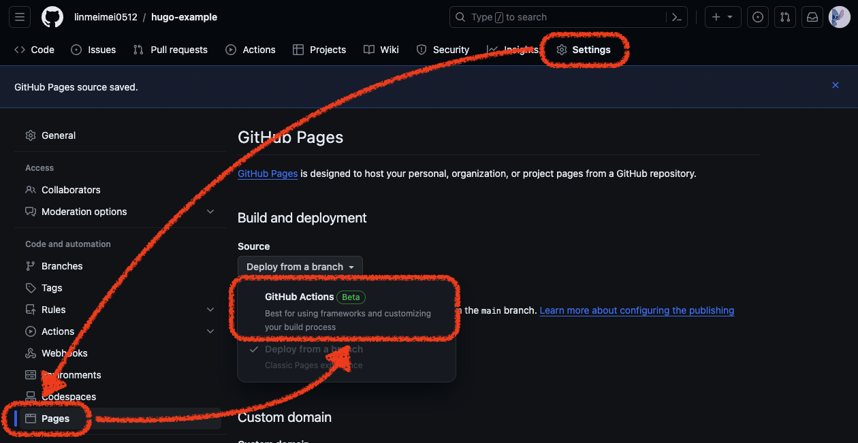Open the Wiki tab
The image size is (858, 443).
[x=381, y=50]
